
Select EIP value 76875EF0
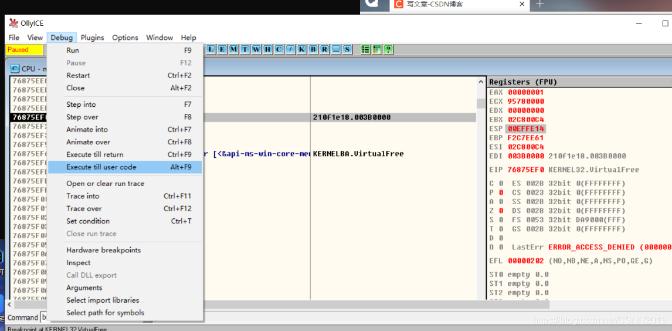[x=527, y=170]
